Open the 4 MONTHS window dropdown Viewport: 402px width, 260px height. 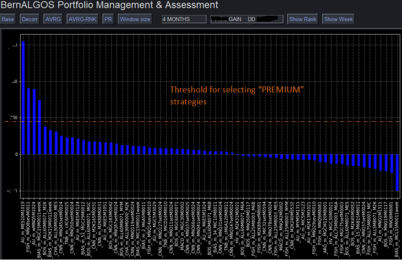coord(184,19)
